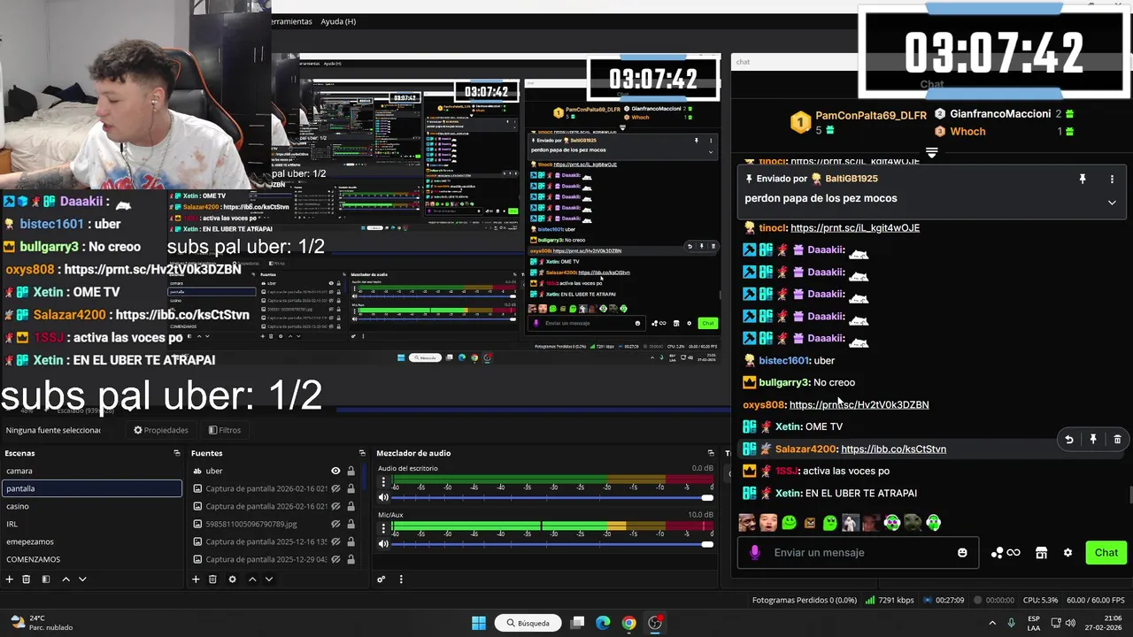Mute Audio del escritorio speaker icon
Viewport: 1133px width, 637px height.
(x=383, y=497)
